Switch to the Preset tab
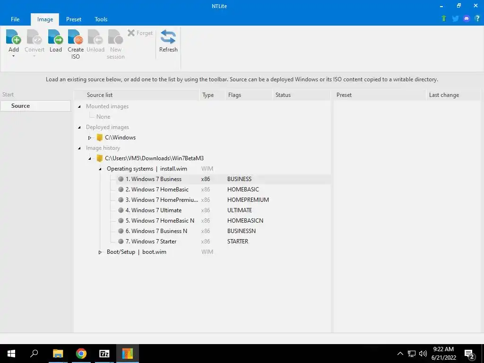 point(74,19)
